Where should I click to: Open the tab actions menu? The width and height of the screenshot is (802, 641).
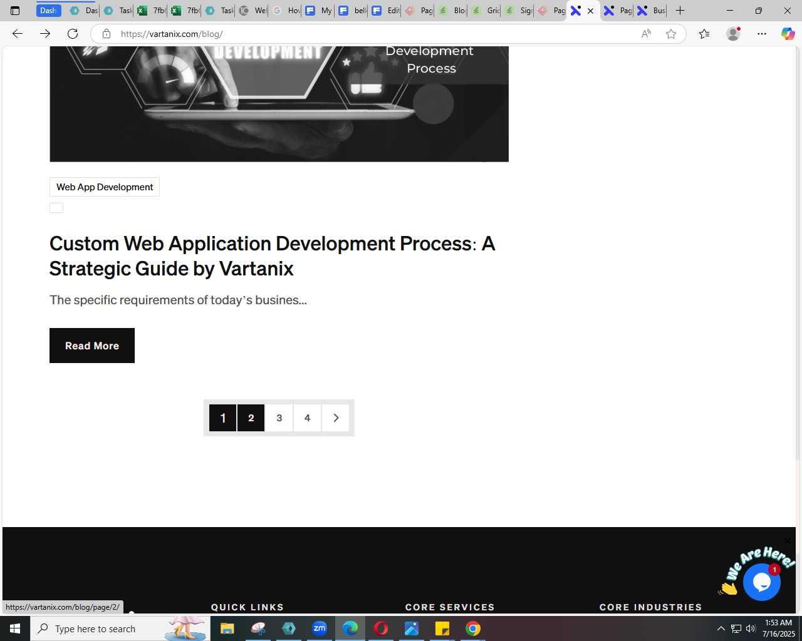point(15,11)
